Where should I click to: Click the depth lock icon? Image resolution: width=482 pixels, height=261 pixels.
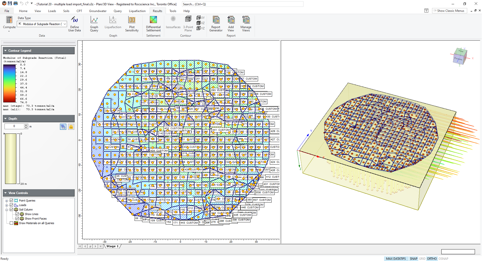click(71, 127)
